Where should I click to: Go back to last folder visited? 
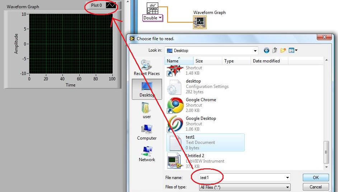click(267, 51)
